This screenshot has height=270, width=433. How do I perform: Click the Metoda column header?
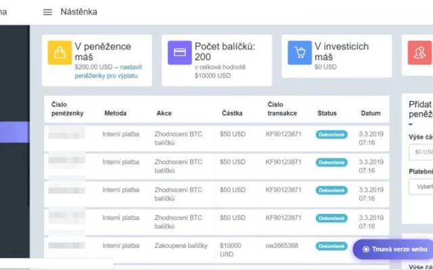116,113
